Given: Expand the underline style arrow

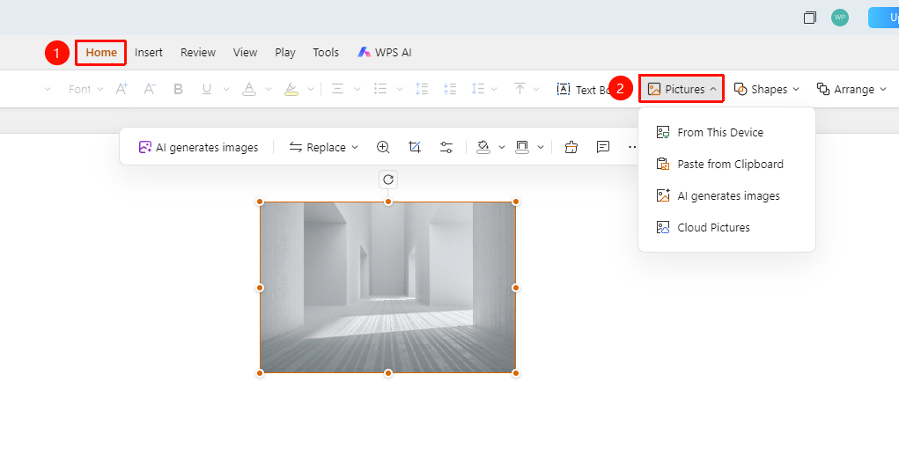Looking at the screenshot, I should coord(226,90).
